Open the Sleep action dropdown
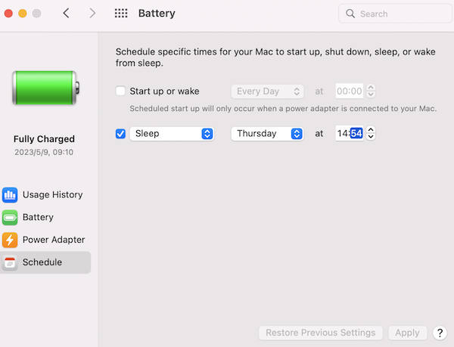 [x=172, y=134]
